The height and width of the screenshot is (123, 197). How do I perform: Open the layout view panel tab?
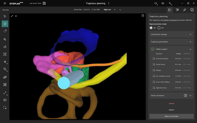[x=192, y=10]
